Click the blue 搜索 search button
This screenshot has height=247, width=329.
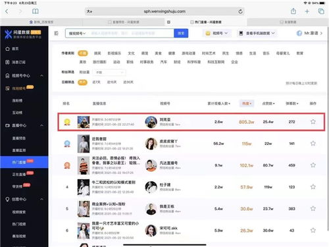tap(181, 33)
